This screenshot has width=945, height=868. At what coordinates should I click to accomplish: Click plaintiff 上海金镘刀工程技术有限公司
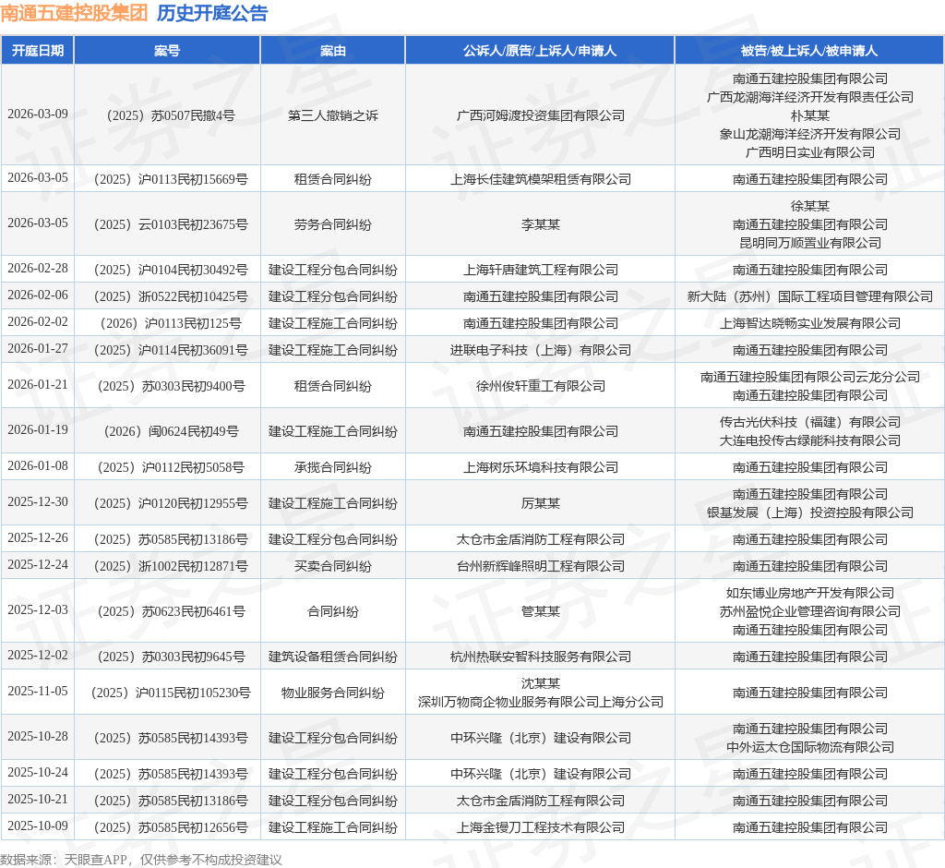[540, 827]
